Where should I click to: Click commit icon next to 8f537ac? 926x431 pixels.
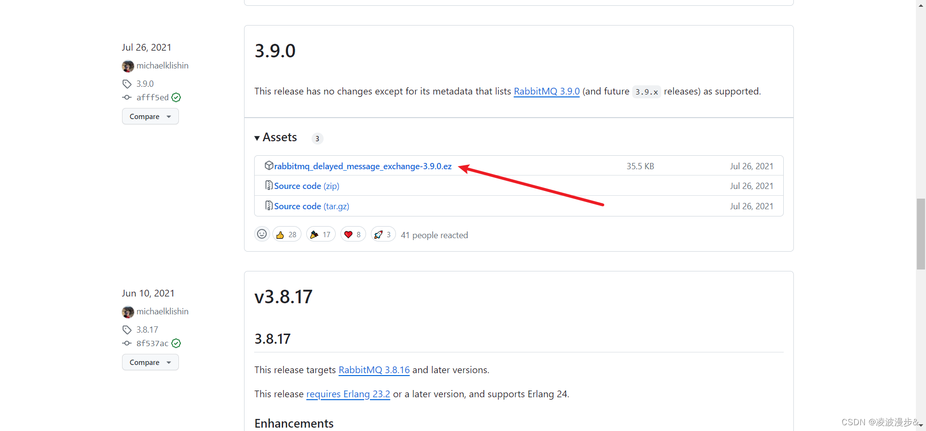click(x=127, y=343)
